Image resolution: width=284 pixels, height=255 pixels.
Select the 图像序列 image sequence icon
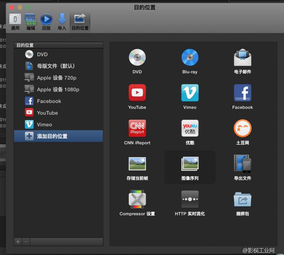pyautogui.click(x=190, y=164)
